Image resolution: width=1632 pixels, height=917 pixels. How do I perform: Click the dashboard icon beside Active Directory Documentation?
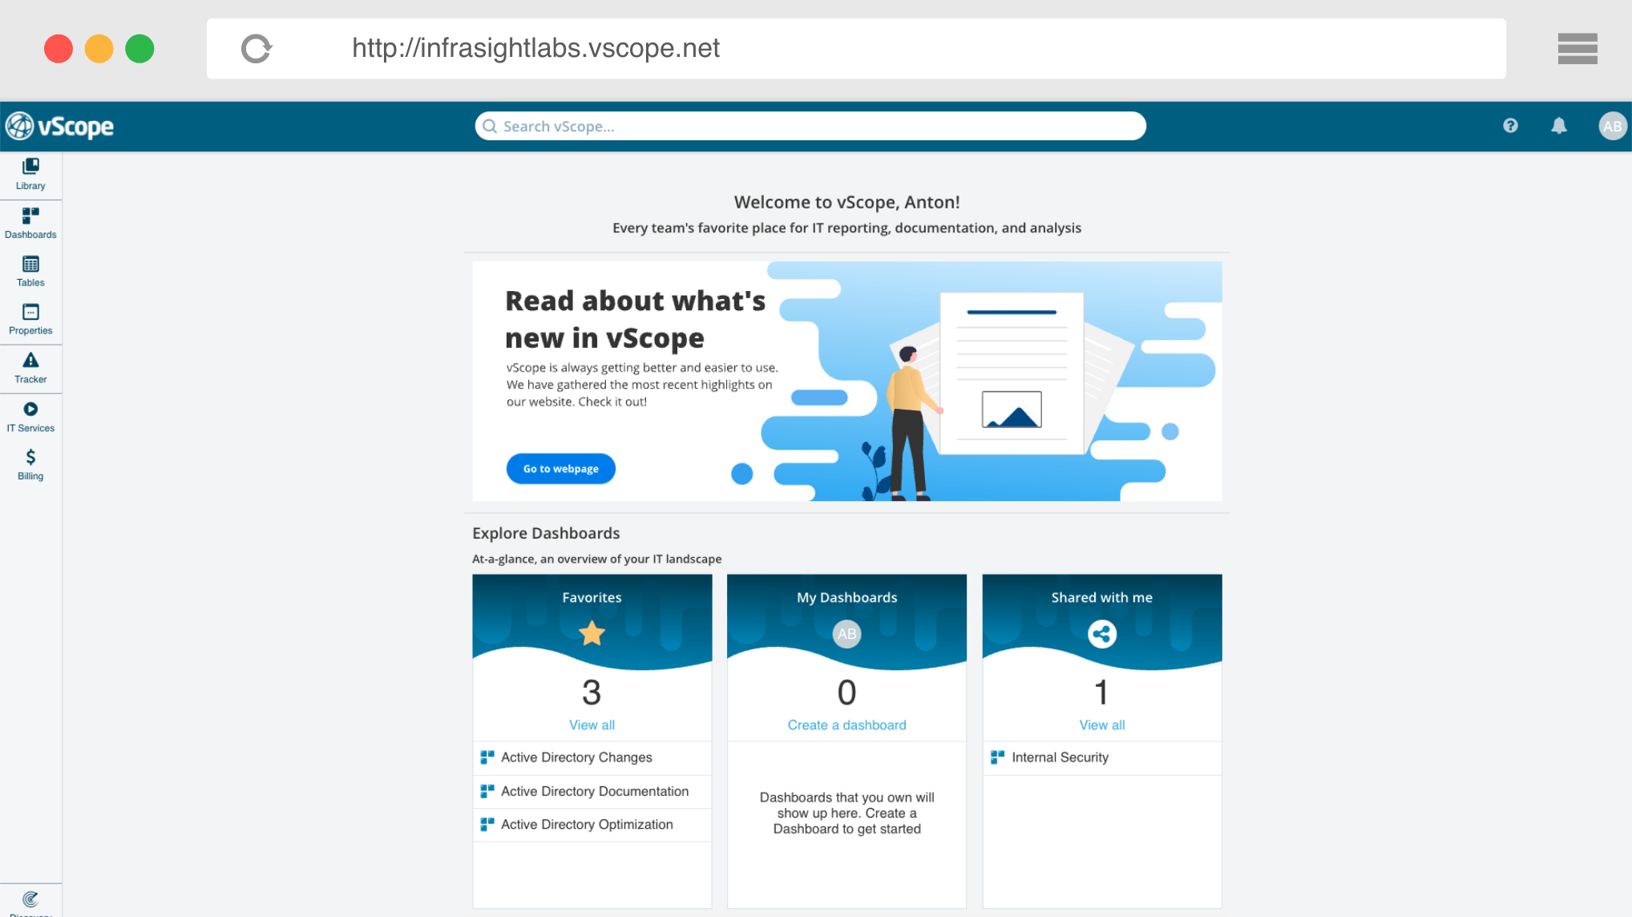tap(487, 791)
